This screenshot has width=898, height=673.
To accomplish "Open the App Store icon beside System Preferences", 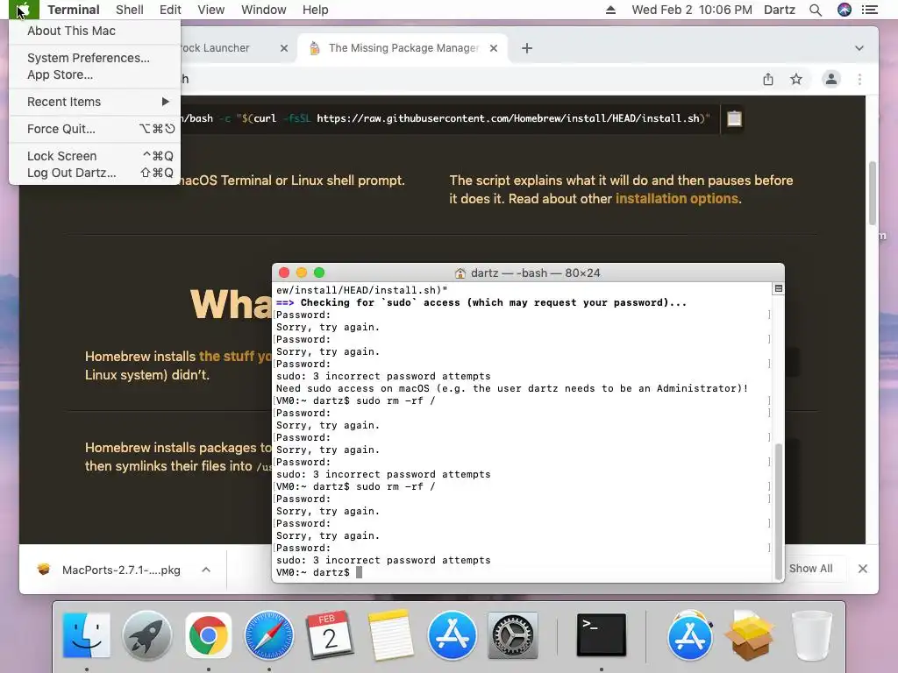I will pos(452,634).
